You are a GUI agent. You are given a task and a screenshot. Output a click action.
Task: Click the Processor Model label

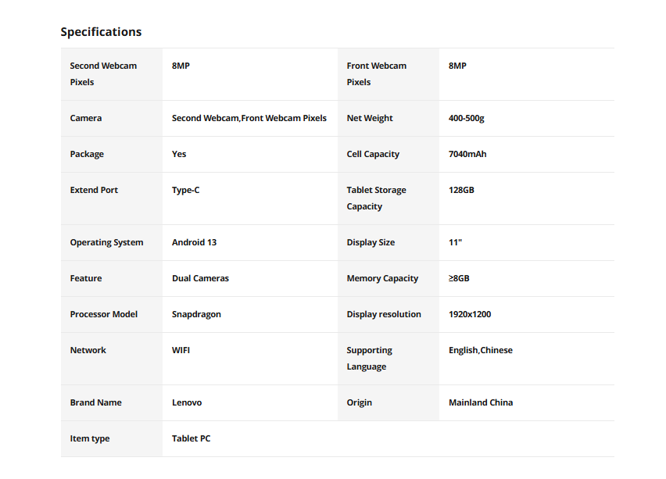point(104,314)
